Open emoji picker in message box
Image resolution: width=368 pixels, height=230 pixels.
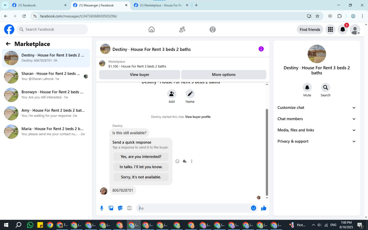pos(253,208)
